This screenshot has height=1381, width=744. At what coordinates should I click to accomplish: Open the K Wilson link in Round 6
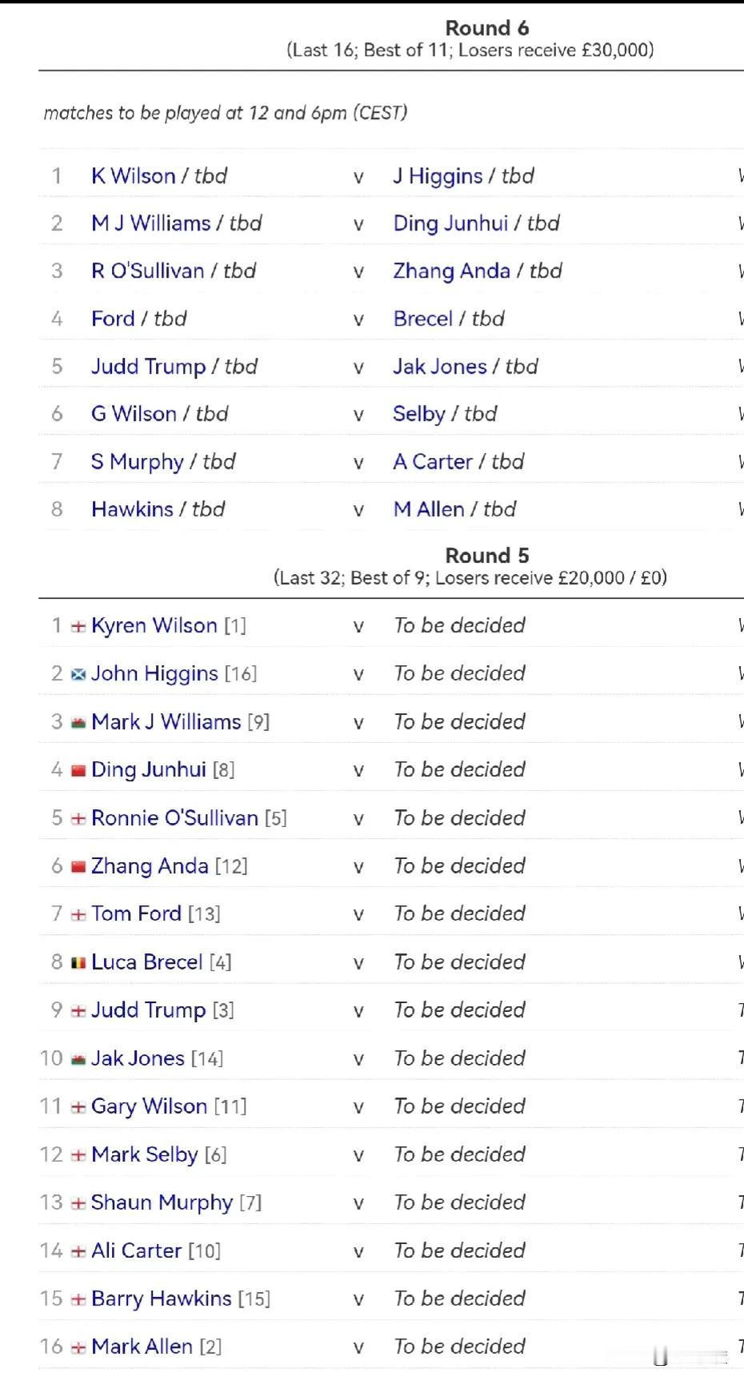(133, 175)
